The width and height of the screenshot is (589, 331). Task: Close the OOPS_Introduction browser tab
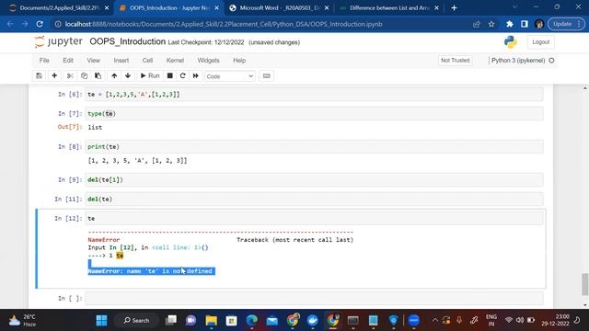coord(216,8)
